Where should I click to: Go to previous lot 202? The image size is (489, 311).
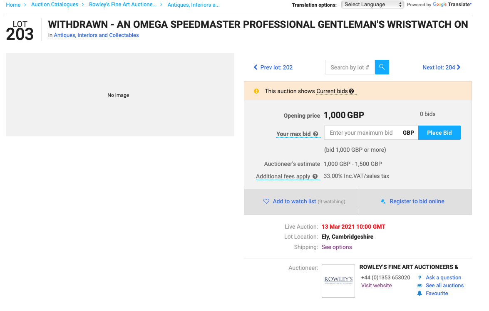(273, 67)
